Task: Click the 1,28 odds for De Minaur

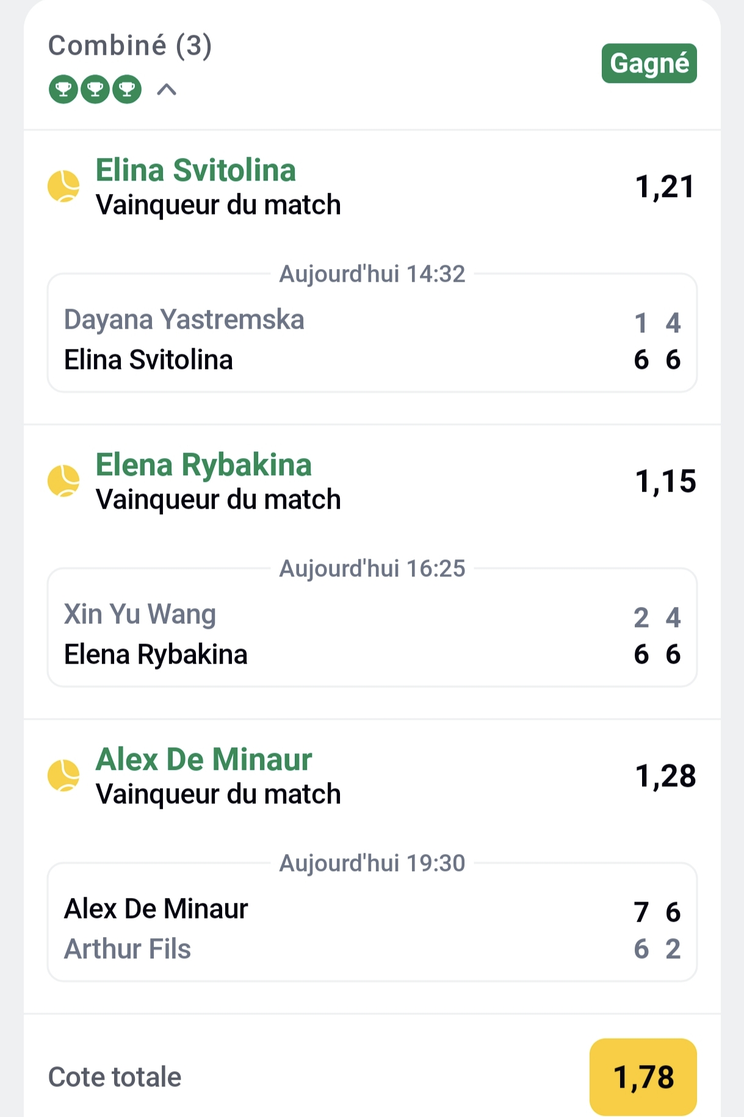Action: tap(665, 776)
